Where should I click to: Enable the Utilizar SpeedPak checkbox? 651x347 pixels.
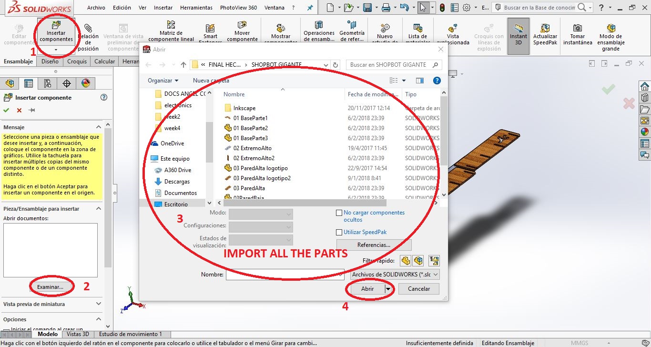click(x=339, y=232)
